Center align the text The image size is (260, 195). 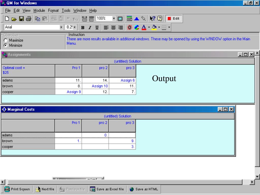click(113, 27)
